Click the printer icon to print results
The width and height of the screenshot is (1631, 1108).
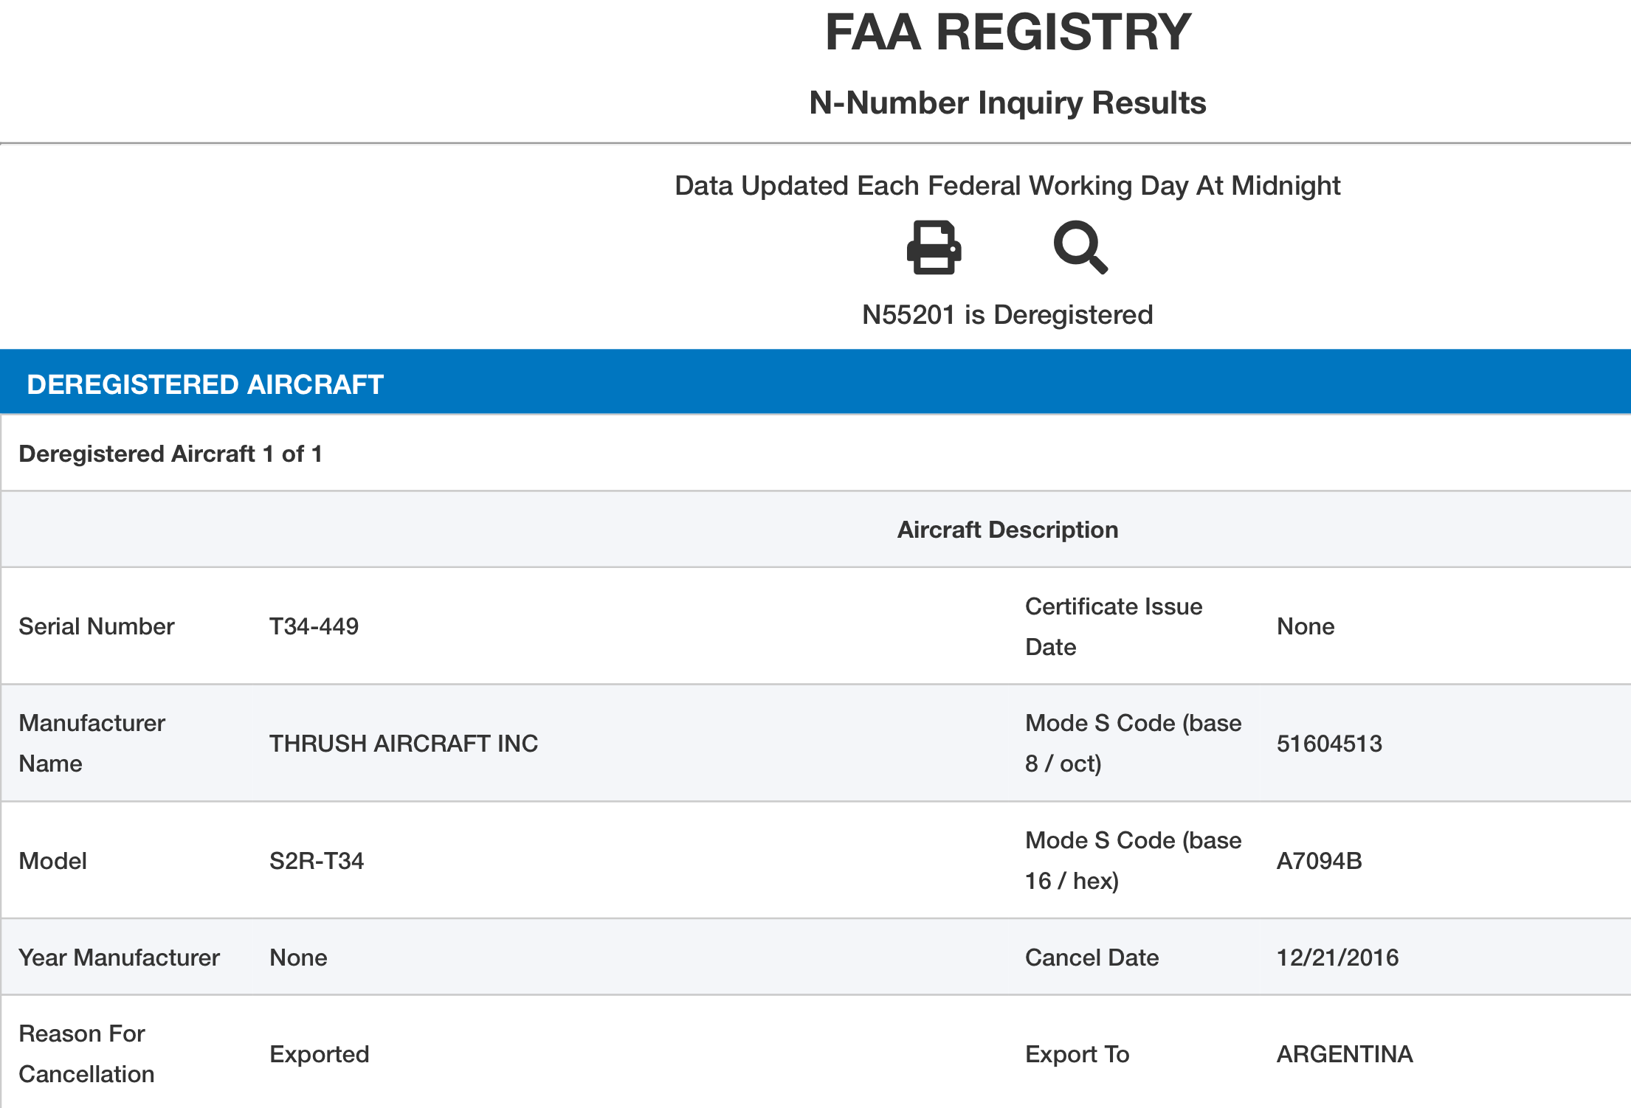tap(934, 248)
